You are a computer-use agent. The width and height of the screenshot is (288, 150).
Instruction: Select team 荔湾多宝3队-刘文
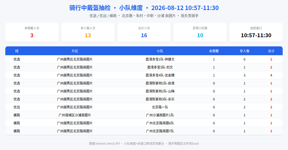(160, 67)
